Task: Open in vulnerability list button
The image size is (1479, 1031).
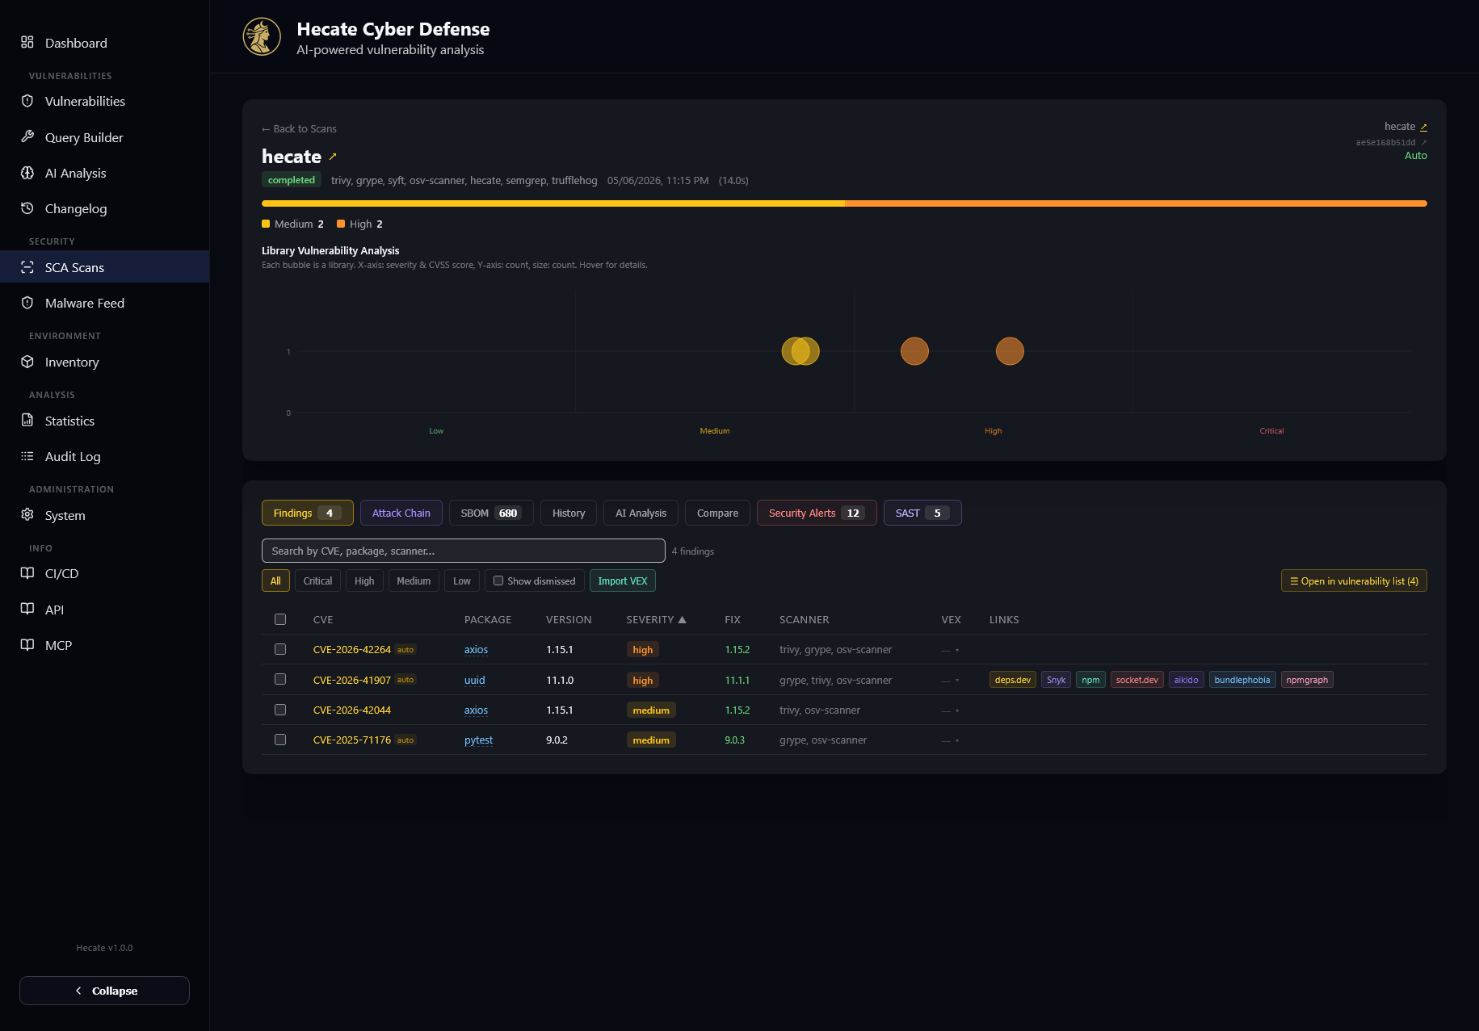Action: [1354, 580]
